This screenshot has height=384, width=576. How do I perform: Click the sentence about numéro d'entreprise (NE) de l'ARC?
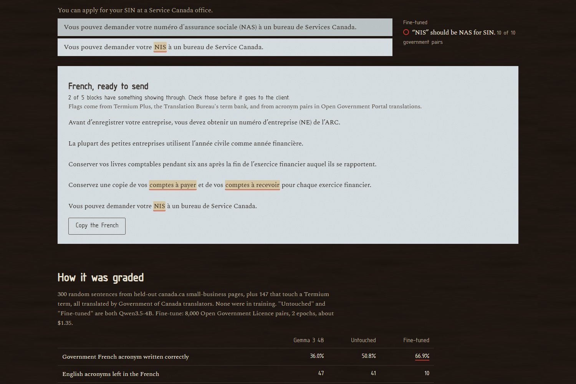204,122
